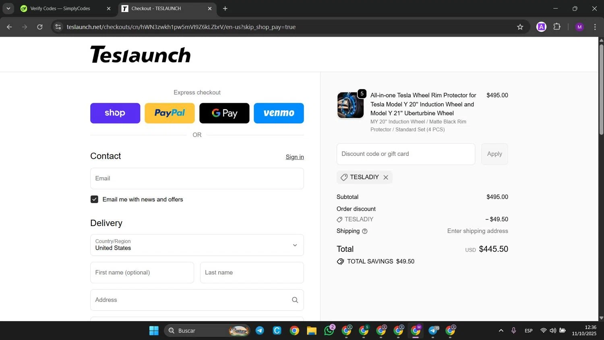Open the volume speaker tray icon
The image size is (604, 340).
pyautogui.click(x=553, y=331)
